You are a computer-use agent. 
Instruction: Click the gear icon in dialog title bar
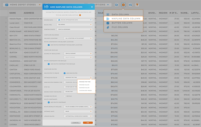46,7
